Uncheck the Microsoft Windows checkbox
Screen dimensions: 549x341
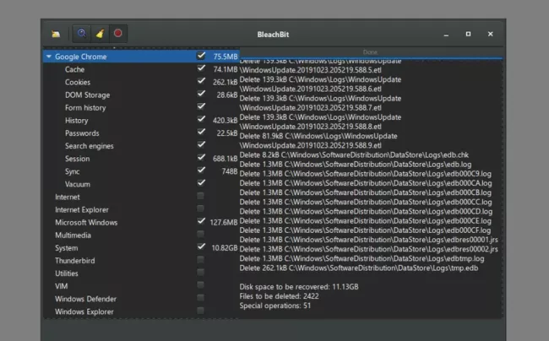(x=201, y=220)
